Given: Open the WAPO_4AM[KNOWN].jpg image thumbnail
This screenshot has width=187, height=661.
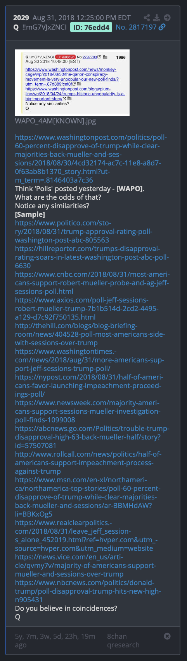Looking at the screenshot, I should click(72, 83).
